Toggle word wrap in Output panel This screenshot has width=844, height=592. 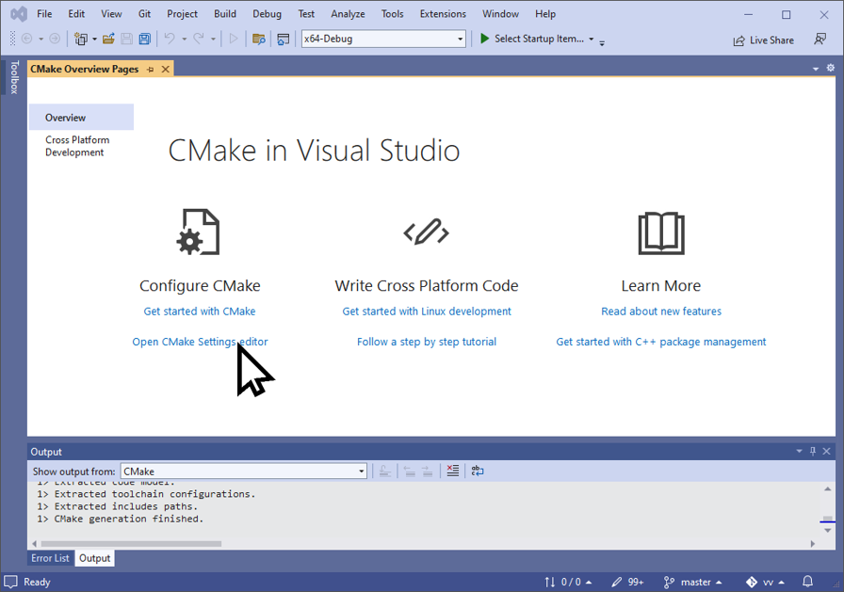coord(478,471)
